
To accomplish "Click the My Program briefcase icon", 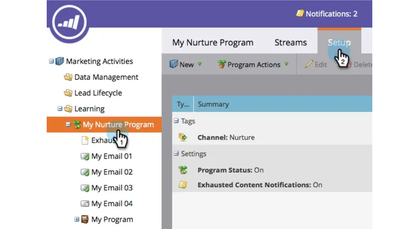I will click(85, 220).
